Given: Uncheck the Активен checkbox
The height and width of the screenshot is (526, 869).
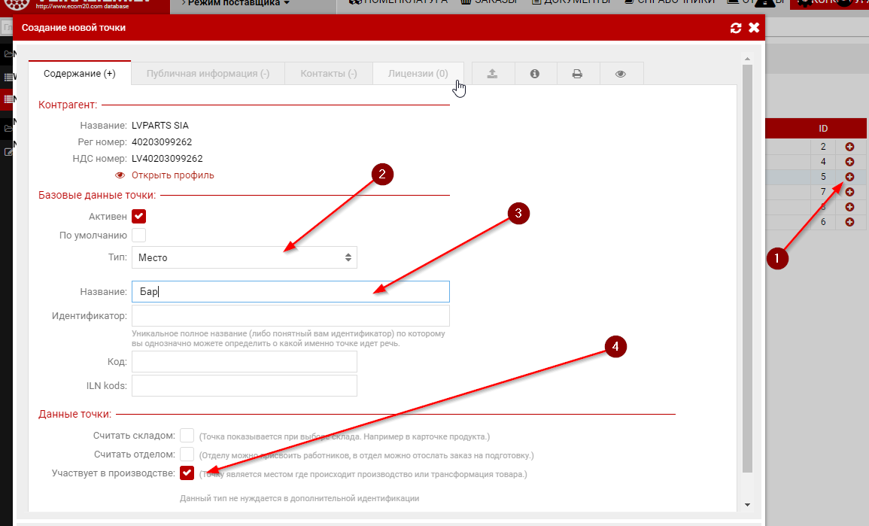Looking at the screenshot, I should 138,217.
